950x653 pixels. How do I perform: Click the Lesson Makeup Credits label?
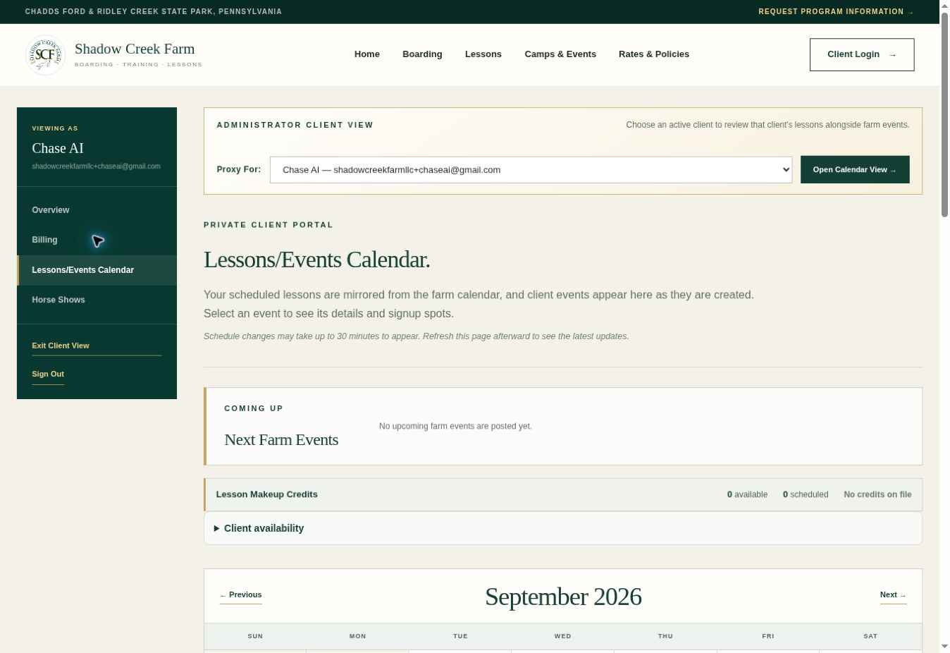pyautogui.click(x=266, y=494)
